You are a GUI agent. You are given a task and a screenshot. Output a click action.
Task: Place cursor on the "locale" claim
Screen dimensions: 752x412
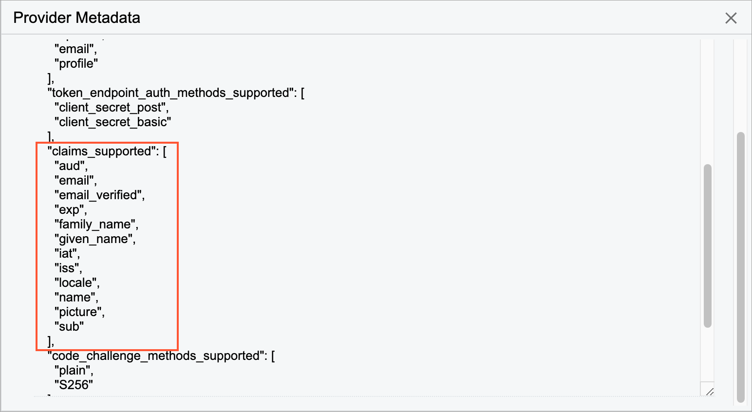point(76,283)
